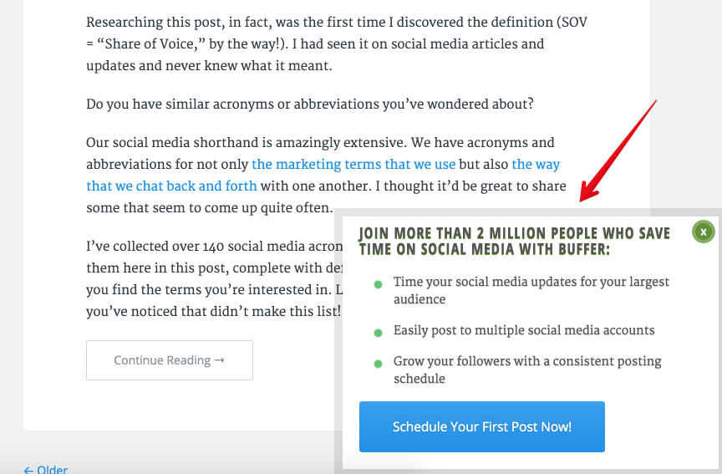Click the 'Our social media shorthand' sentence
This screenshot has height=474, width=722.
pyautogui.click(x=247, y=142)
